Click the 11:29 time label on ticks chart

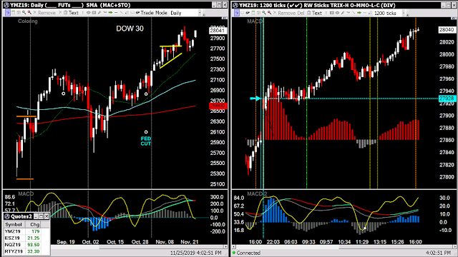click(362, 242)
